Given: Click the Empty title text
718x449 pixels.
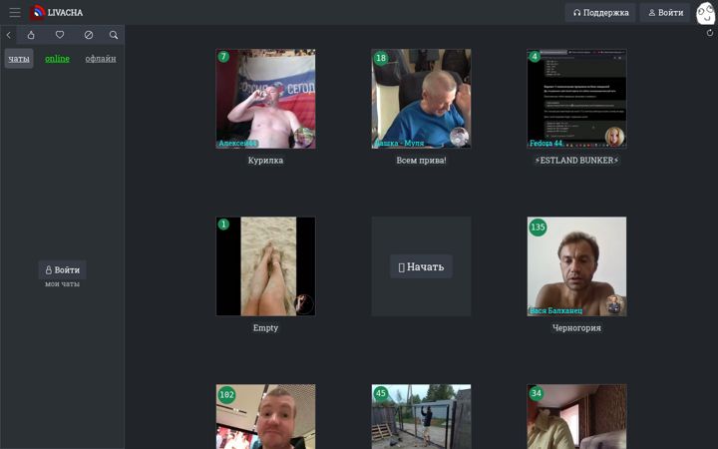Looking at the screenshot, I should (265, 328).
